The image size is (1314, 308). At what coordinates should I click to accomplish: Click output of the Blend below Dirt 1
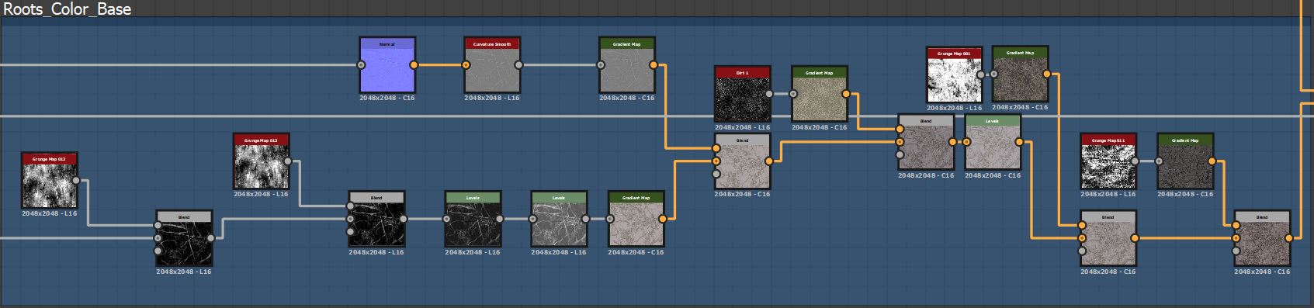769,161
